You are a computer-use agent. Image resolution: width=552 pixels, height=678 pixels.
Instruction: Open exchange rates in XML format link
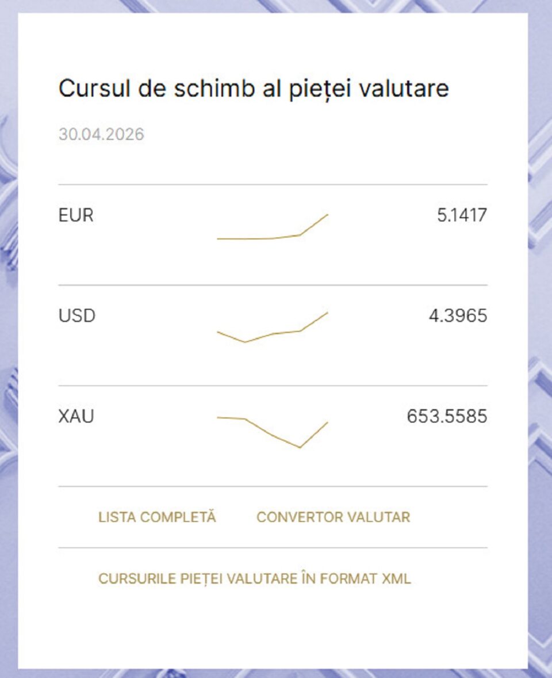point(254,578)
